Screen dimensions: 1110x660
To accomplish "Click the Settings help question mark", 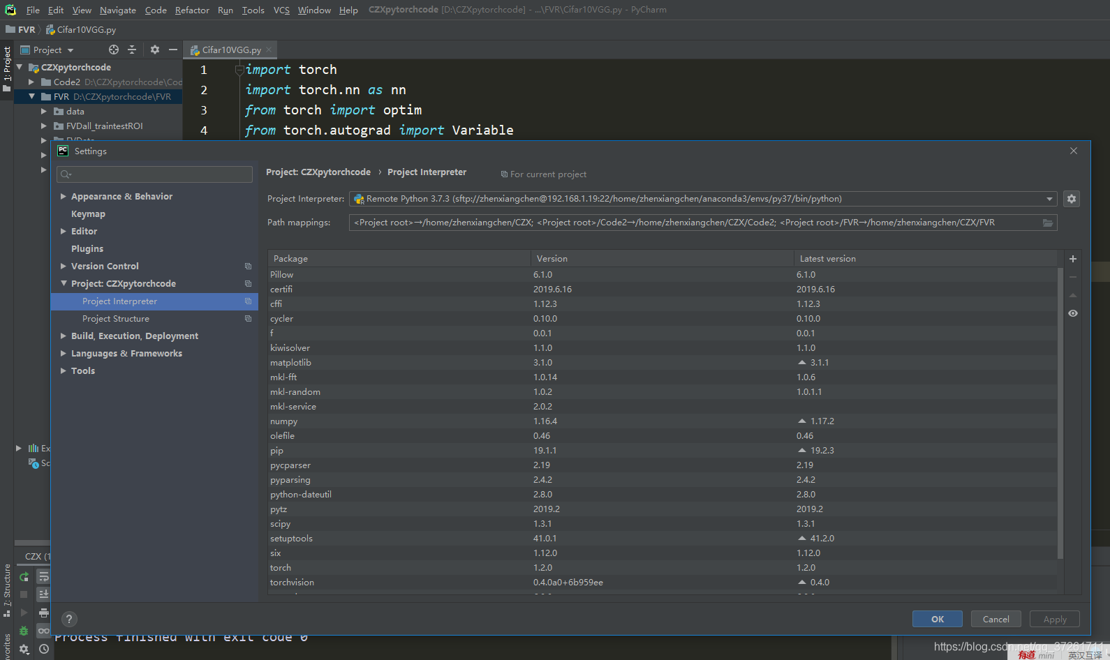I will tap(69, 619).
